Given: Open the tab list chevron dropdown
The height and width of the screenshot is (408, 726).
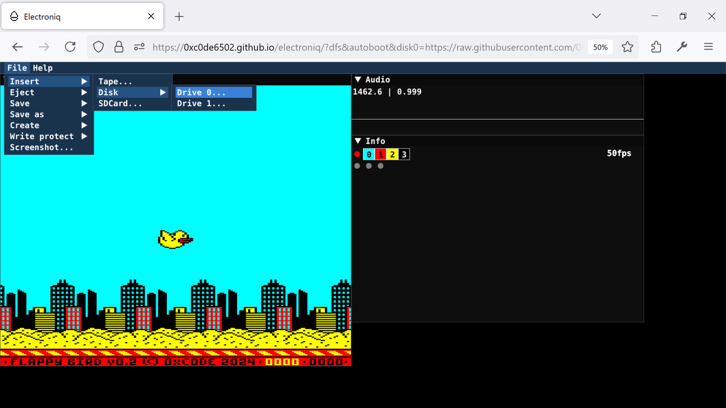Looking at the screenshot, I should 596,16.
